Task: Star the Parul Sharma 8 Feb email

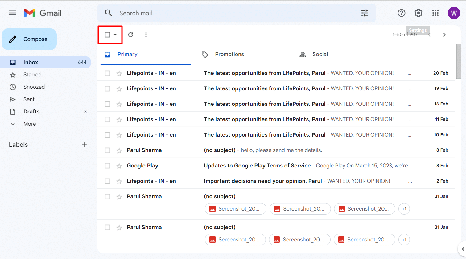Action: coord(119,150)
